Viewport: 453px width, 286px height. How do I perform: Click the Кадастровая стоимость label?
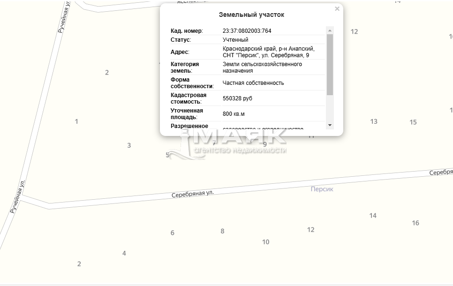point(189,98)
